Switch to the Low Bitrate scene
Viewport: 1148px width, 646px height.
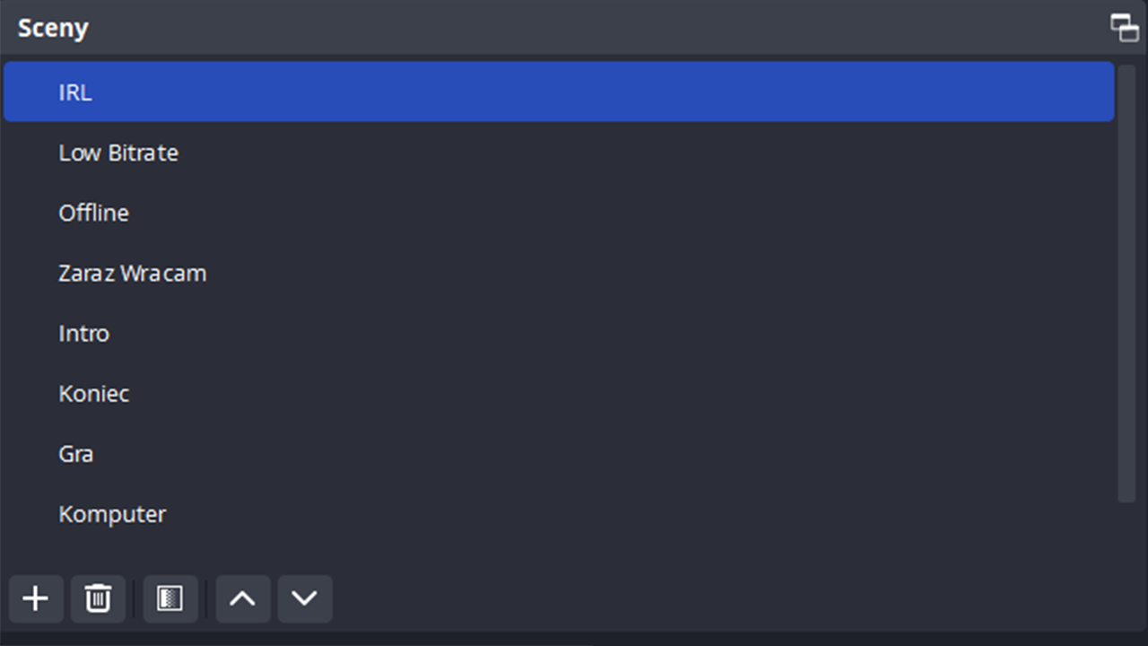point(118,153)
